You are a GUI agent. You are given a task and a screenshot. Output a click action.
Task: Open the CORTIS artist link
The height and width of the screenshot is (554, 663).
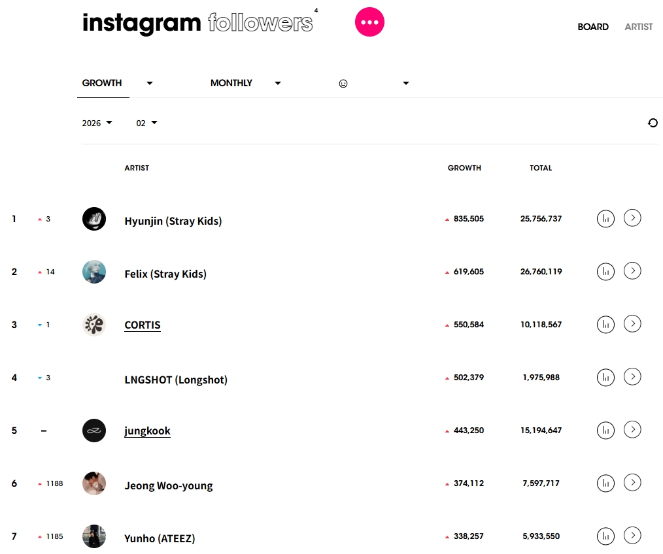click(143, 325)
